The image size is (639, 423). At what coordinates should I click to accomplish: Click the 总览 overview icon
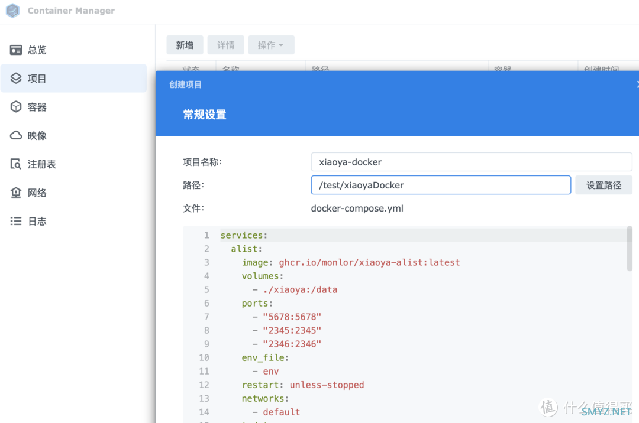(16, 50)
